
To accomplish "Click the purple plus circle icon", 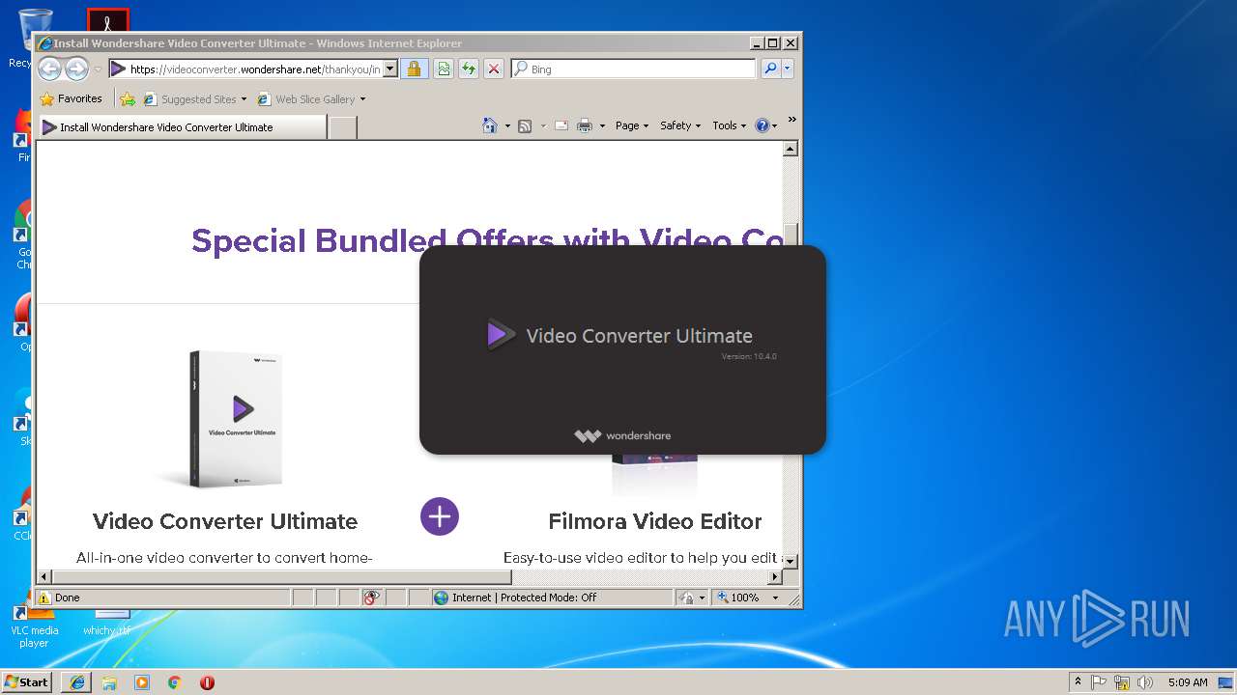I will [440, 516].
